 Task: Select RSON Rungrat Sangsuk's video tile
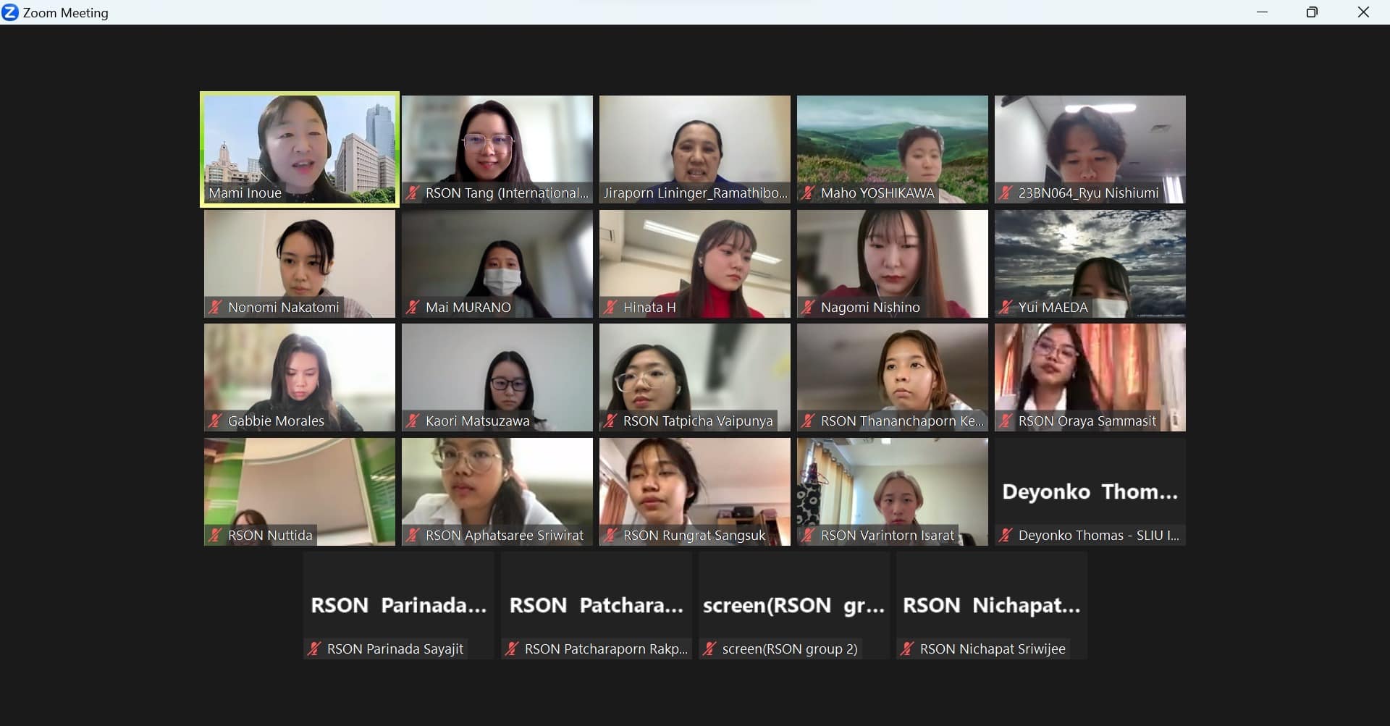(695, 491)
